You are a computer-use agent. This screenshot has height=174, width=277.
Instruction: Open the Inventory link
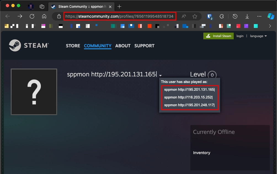[x=202, y=153]
